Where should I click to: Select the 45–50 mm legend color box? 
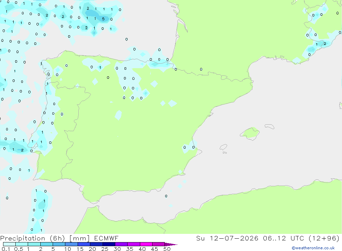pos(159,244)
